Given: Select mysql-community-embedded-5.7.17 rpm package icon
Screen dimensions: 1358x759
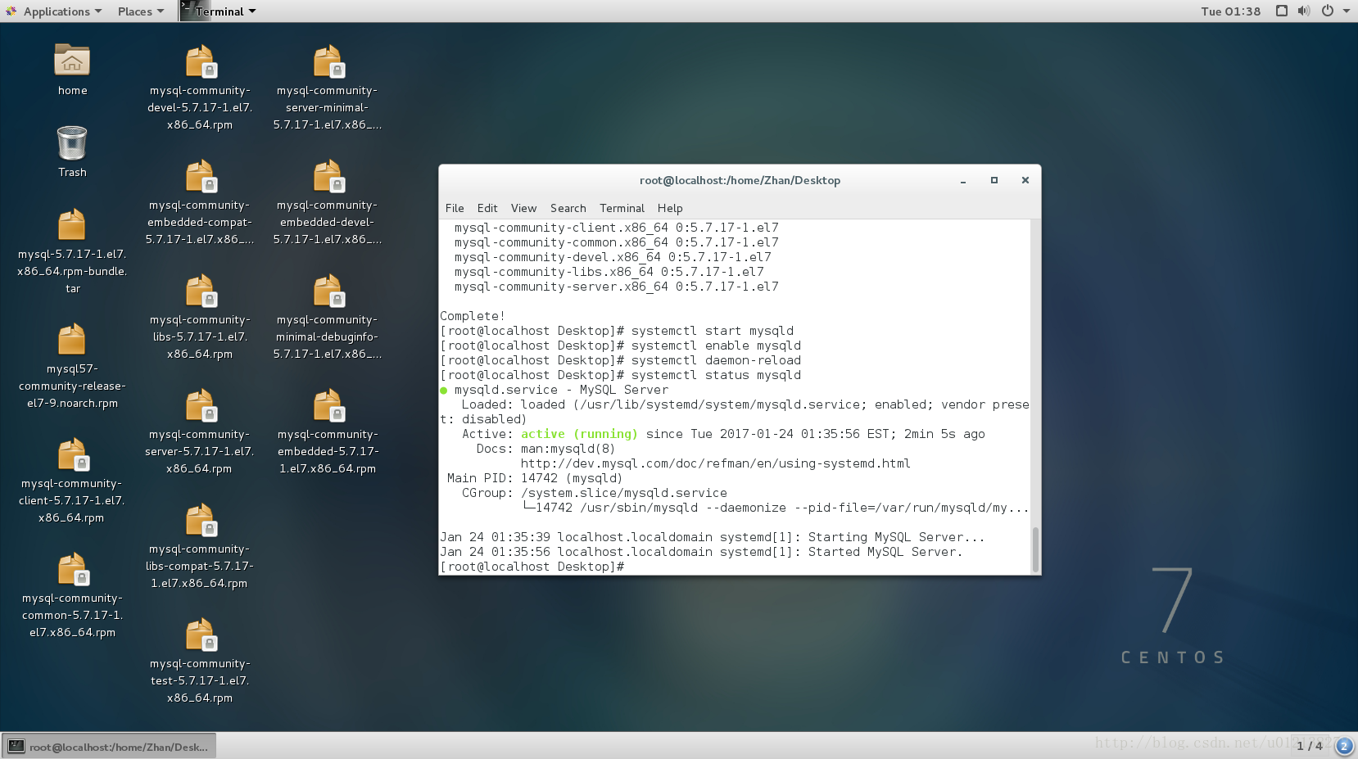Looking at the screenshot, I should [x=328, y=405].
